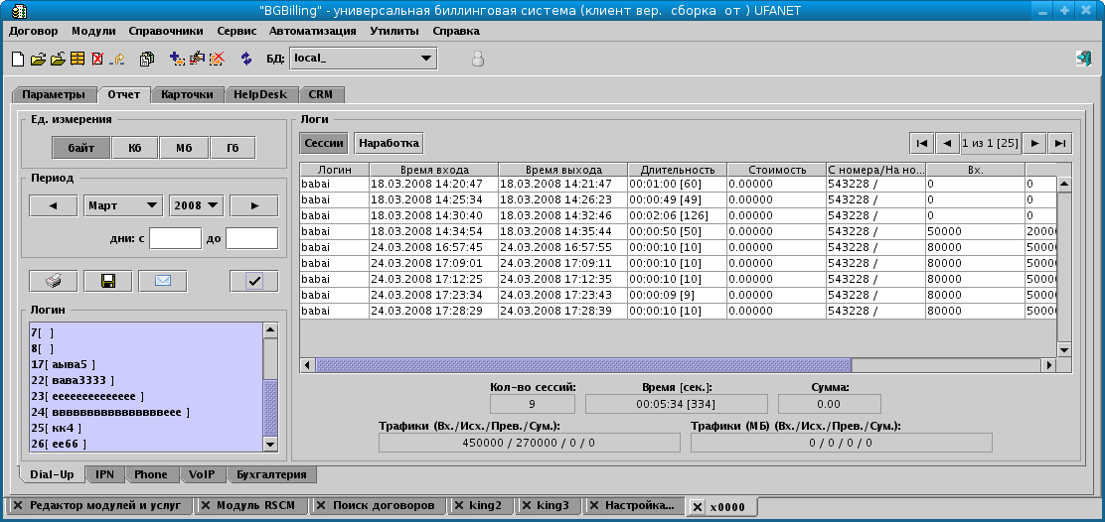Switch measurement unit to Мб

(184, 148)
